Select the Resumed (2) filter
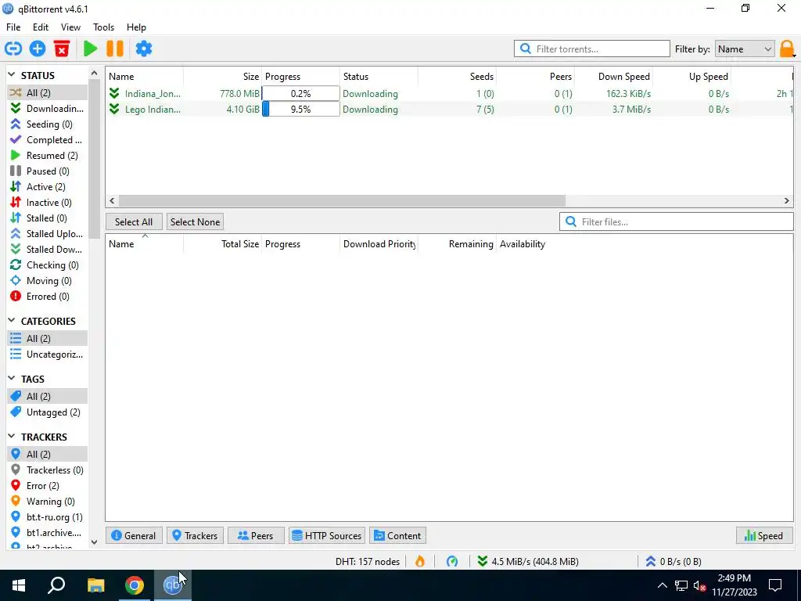Screen dimensions: 801x601 (x=47, y=156)
